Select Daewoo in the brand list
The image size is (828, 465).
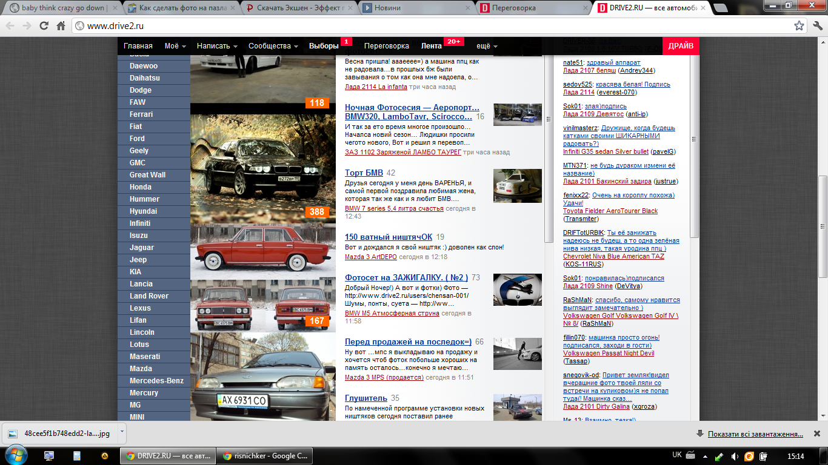154,66
